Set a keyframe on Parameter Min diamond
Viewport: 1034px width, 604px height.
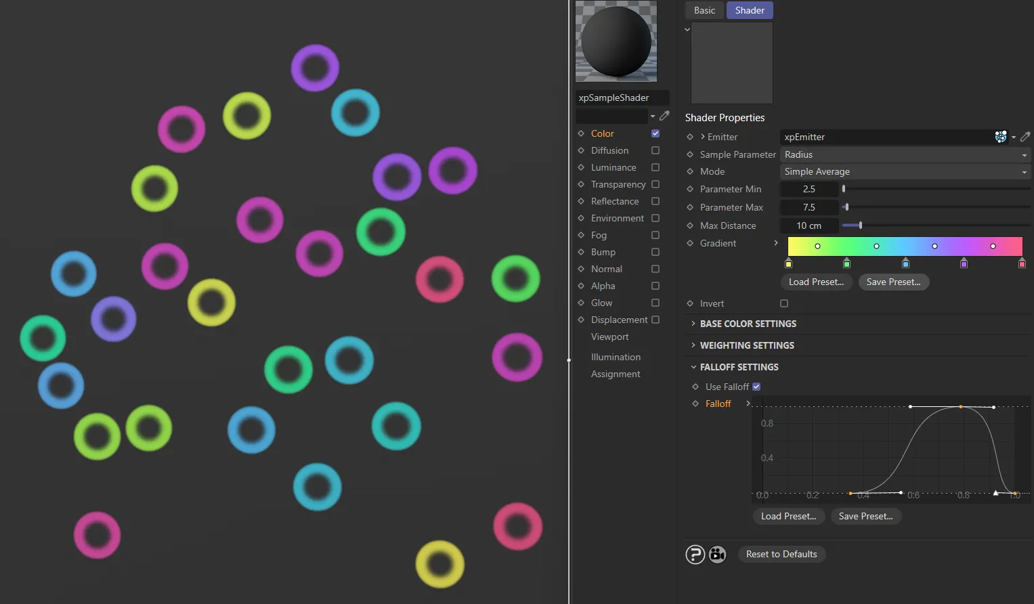(x=689, y=189)
